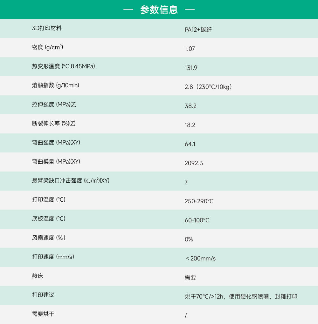Click the elongation value 18.2

pyautogui.click(x=190, y=125)
